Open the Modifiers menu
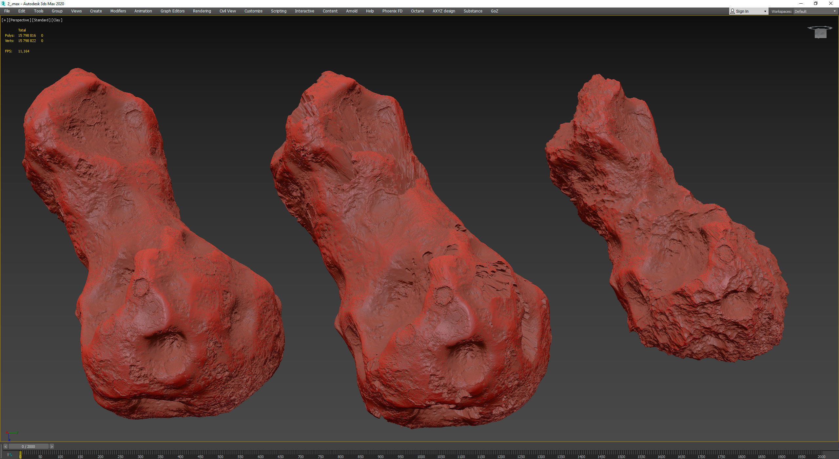Viewport: 839px width, 459px height. [118, 11]
